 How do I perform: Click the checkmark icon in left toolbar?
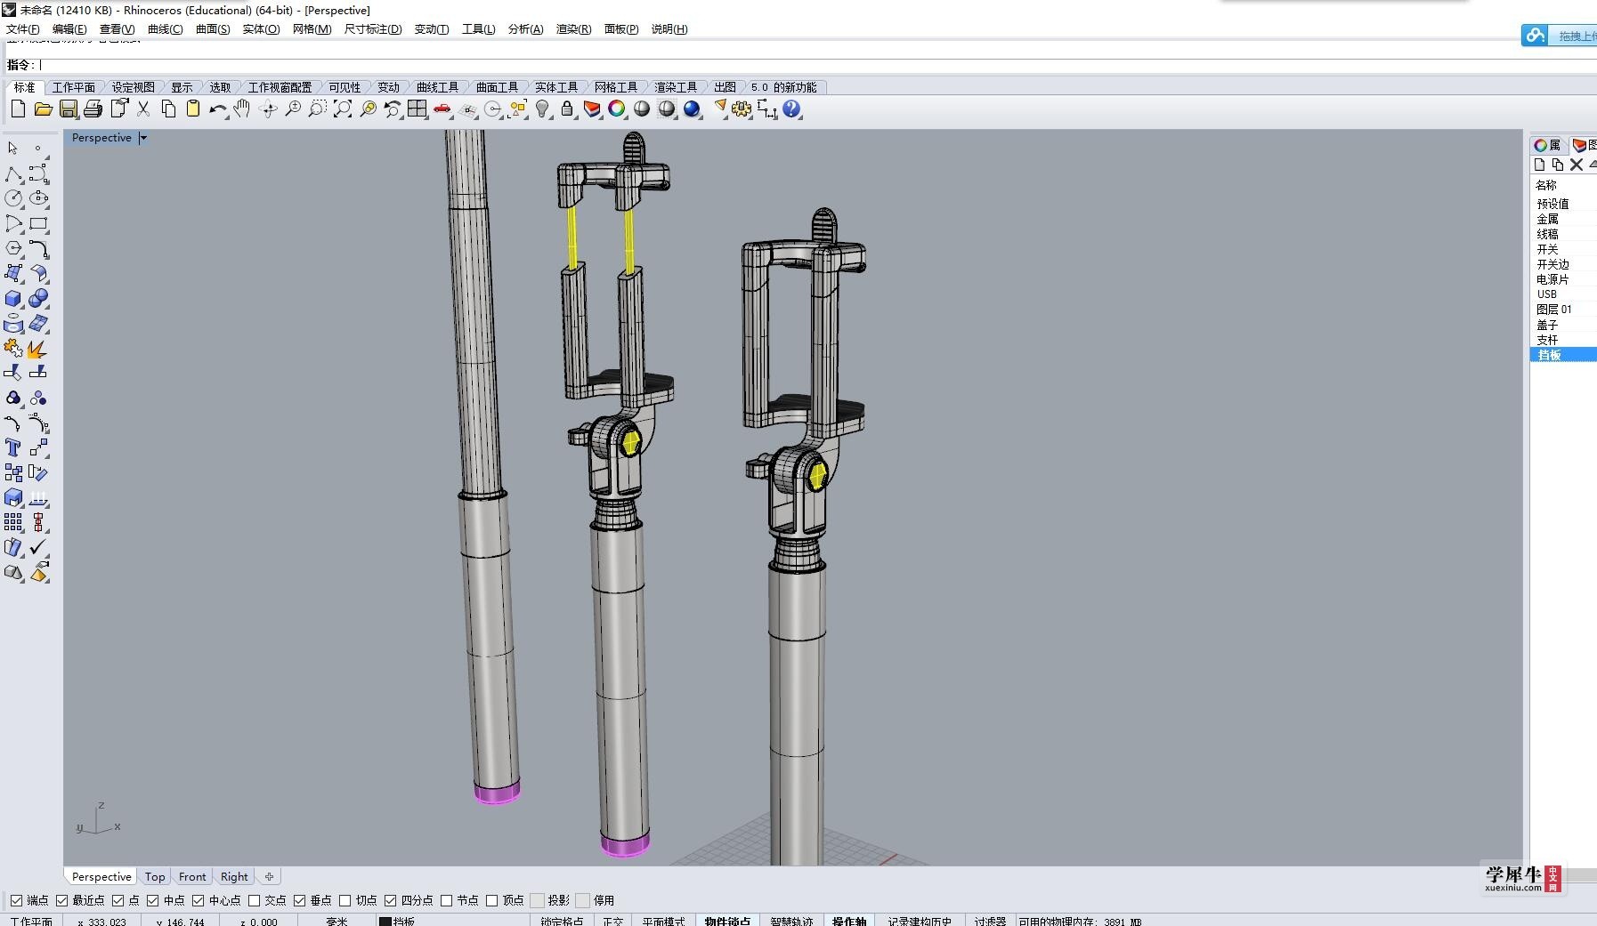[38, 547]
